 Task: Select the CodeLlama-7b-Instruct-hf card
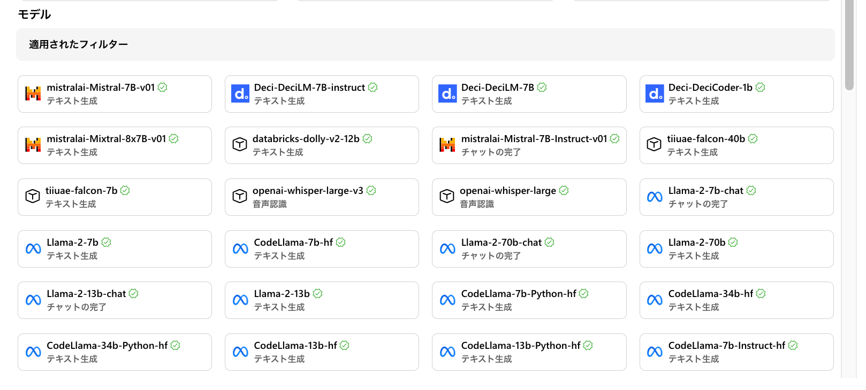tap(736, 352)
